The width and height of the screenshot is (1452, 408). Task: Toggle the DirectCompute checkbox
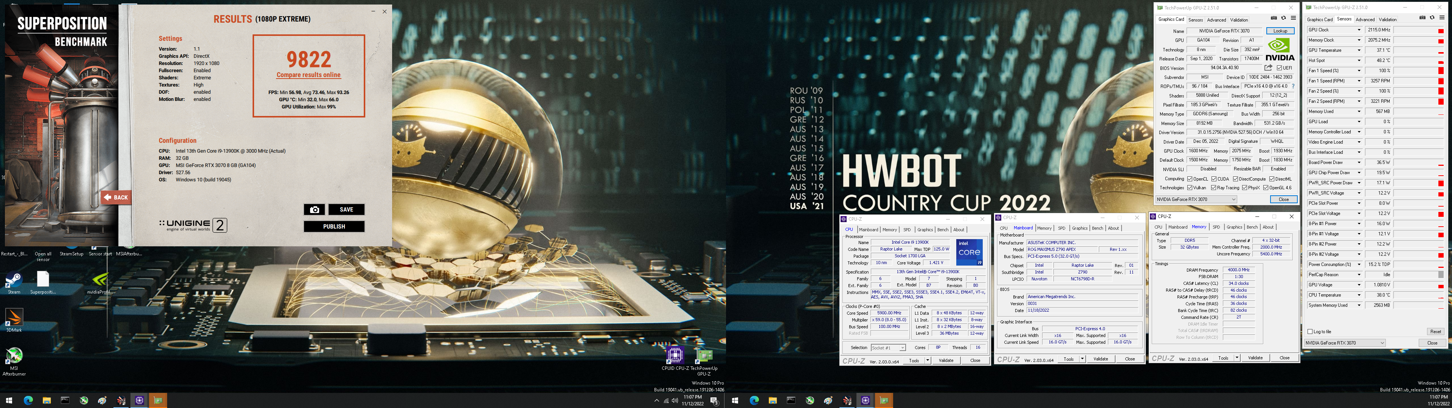pyautogui.click(x=1236, y=179)
